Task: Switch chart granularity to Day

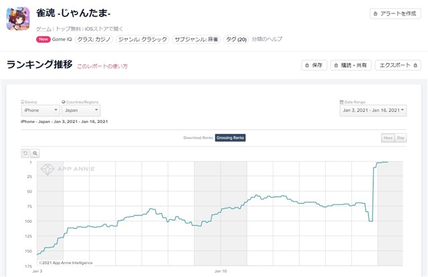Action: [401, 138]
